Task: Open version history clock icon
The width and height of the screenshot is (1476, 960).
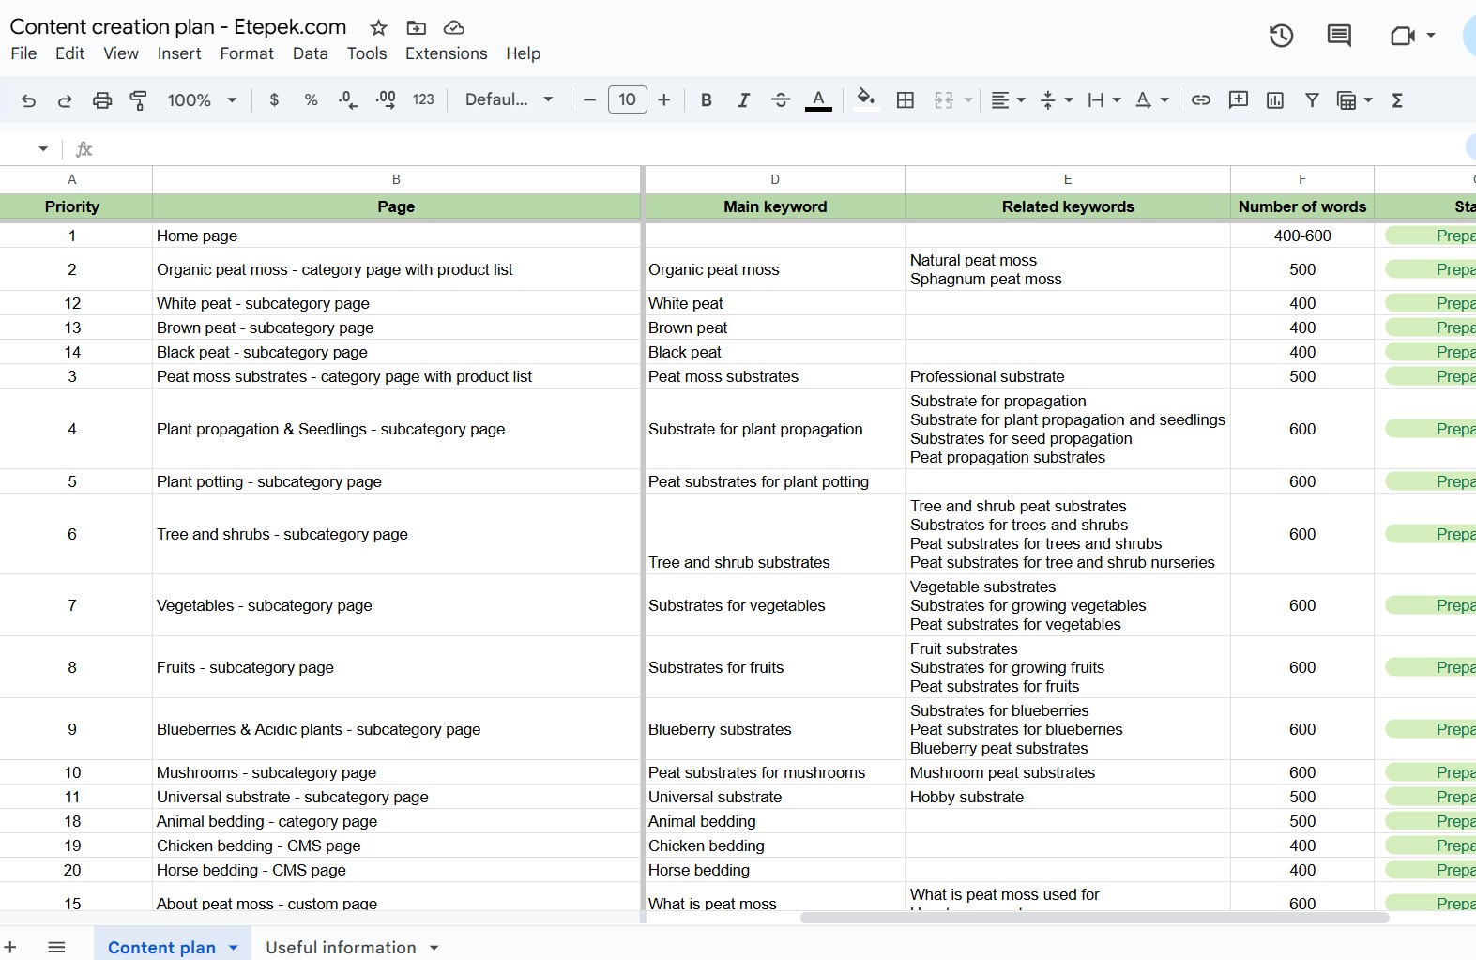Action: tap(1281, 36)
